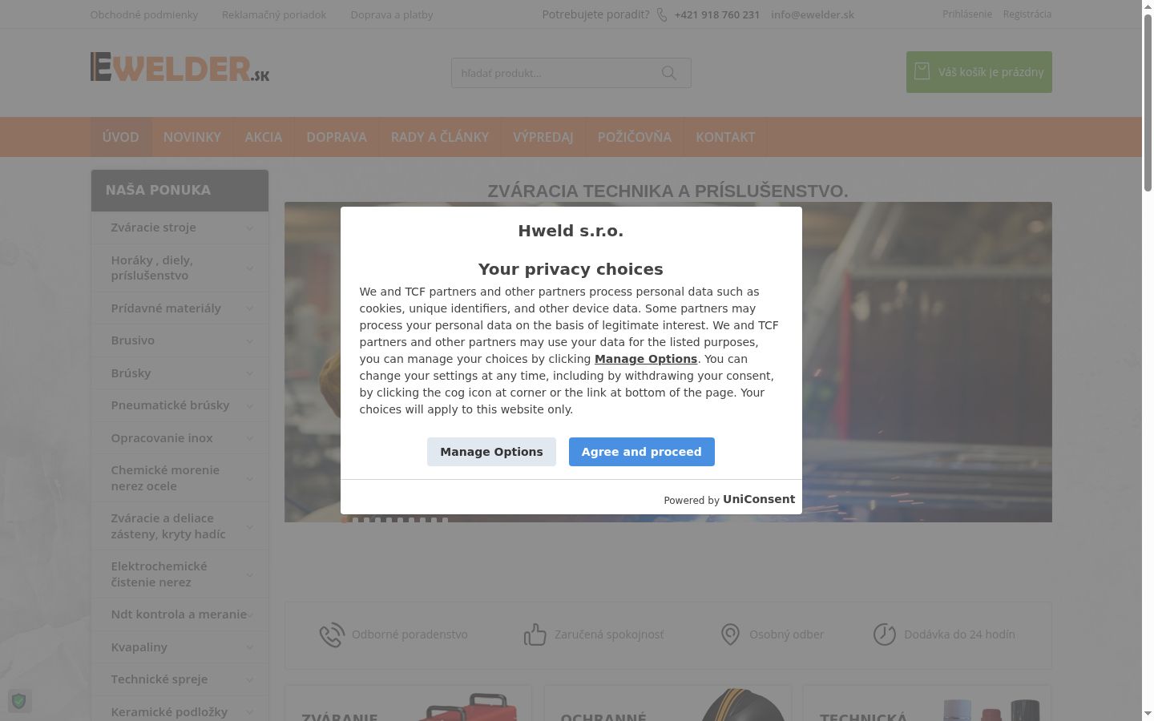1154x721 pixels.
Task: Click the phone icon beside the number
Action: click(662, 15)
